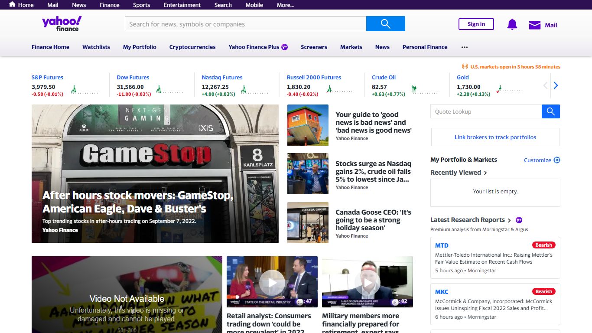
Task: Open the Gold sparkline chart
Action: click(510, 90)
